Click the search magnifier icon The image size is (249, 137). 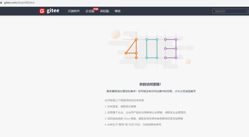[247, 11]
